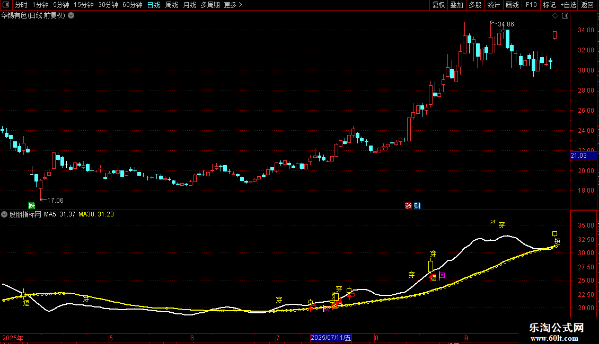Click the diamond icon at chart top right
This screenshot has height=344, width=599.
555,16
